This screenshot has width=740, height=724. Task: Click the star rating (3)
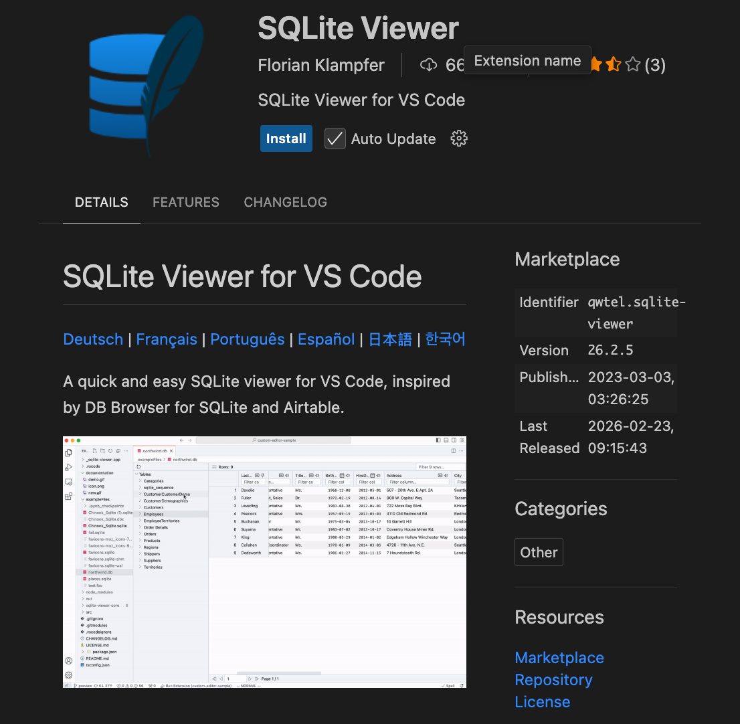pyautogui.click(x=627, y=65)
